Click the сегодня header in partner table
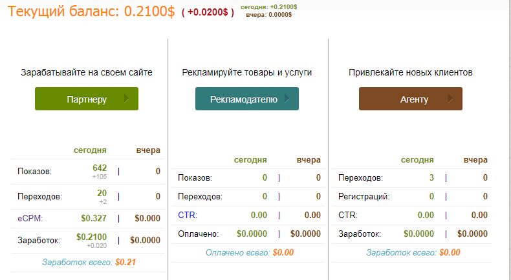This screenshot has width=511, height=280. [90, 150]
